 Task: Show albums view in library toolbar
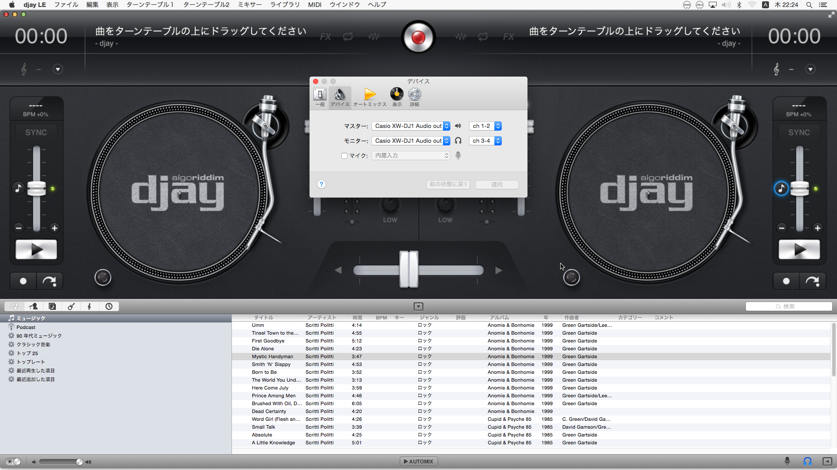52,306
